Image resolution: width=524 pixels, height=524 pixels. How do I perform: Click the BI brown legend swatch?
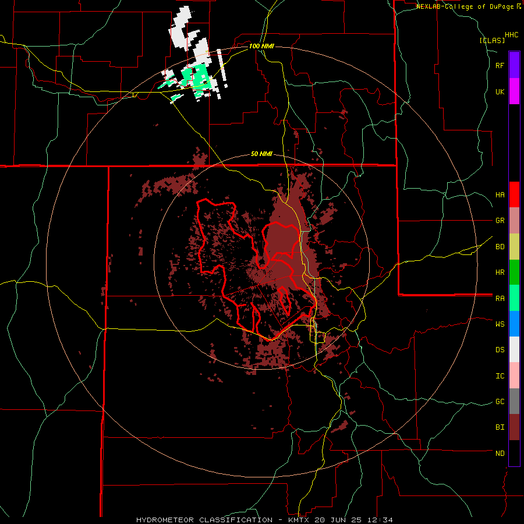click(514, 427)
